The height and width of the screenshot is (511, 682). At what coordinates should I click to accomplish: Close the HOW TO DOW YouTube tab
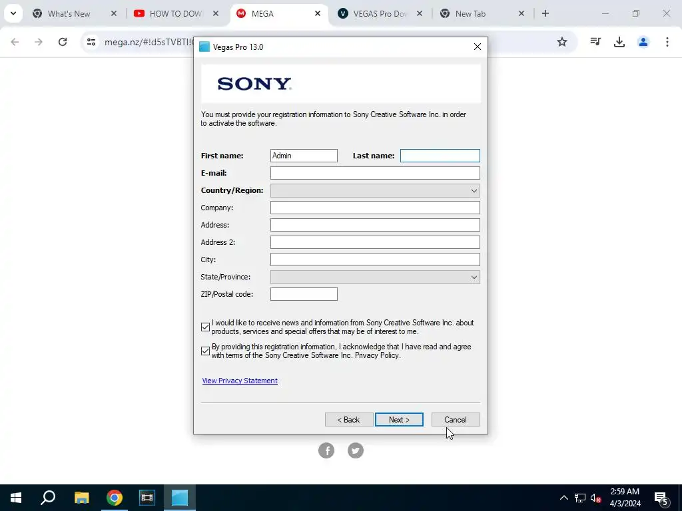216,13
